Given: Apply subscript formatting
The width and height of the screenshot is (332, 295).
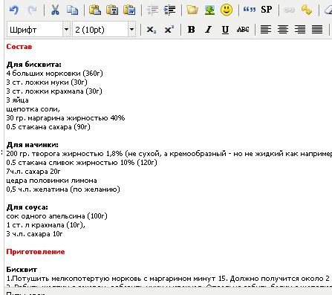Looking at the screenshot, I should [x=151, y=30].
